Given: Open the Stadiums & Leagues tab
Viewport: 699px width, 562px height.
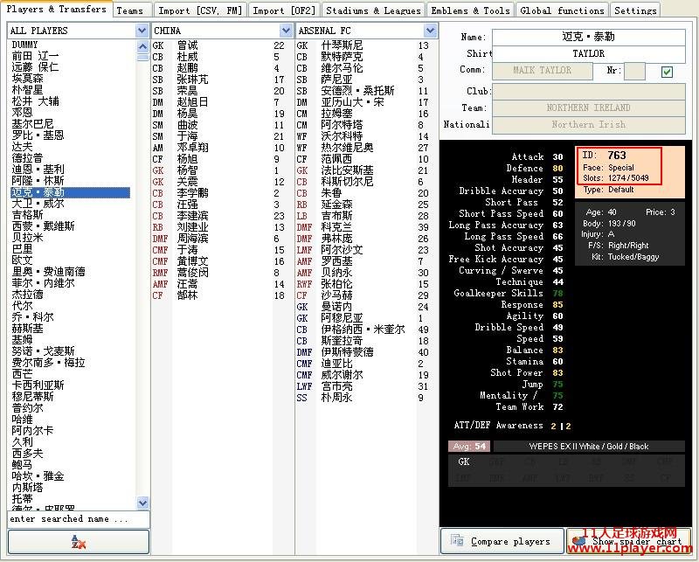Looking at the screenshot, I should pos(373,10).
